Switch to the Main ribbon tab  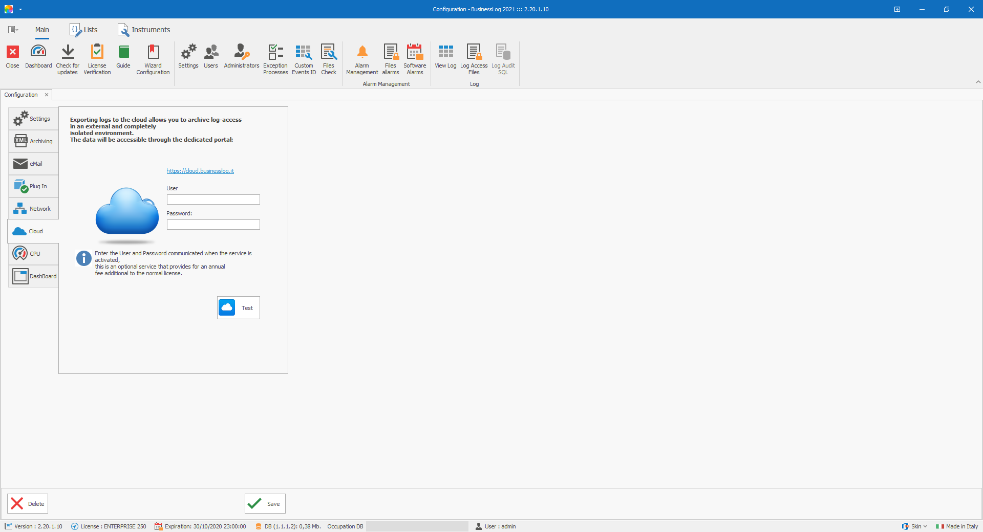(x=42, y=30)
